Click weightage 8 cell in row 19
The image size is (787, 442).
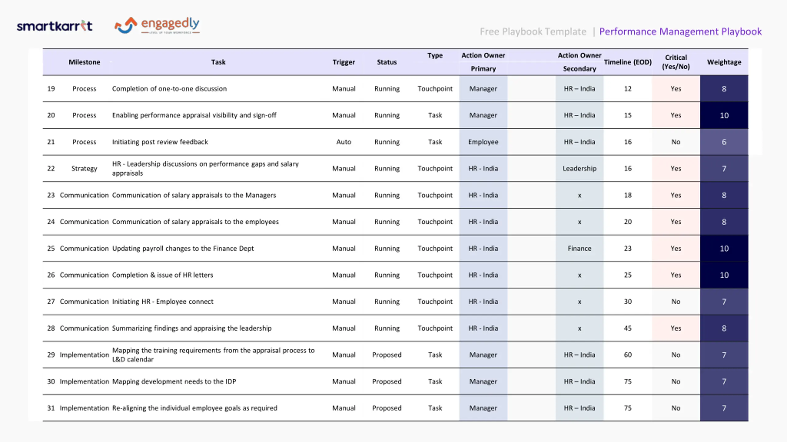pos(724,89)
